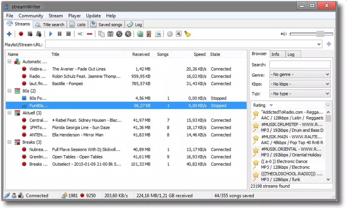This screenshot has width=347, height=208.
Task: Click the blue plus Add category icon
Action: [9, 34]
